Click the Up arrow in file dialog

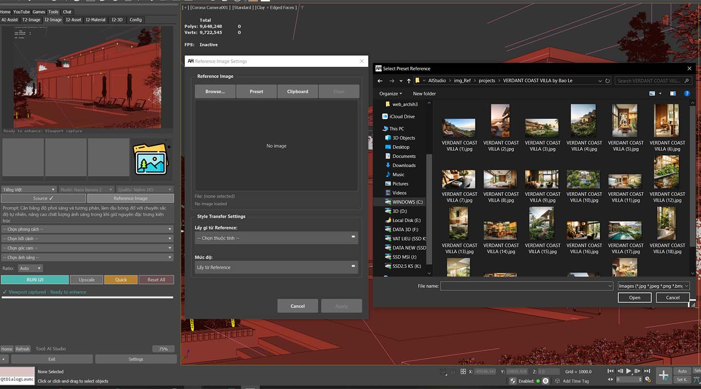408,81
